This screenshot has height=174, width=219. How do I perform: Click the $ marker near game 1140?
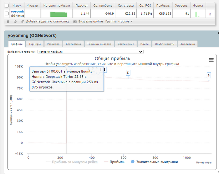point(209,75)
